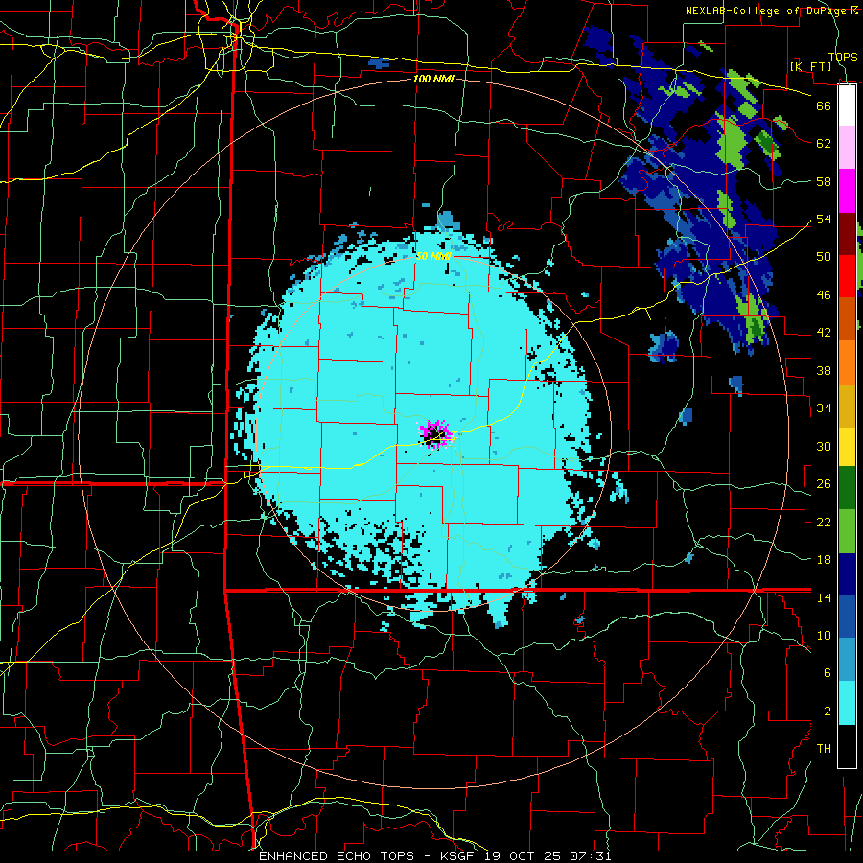
Task: Click the legend value '42'
Action: point(824,333)
